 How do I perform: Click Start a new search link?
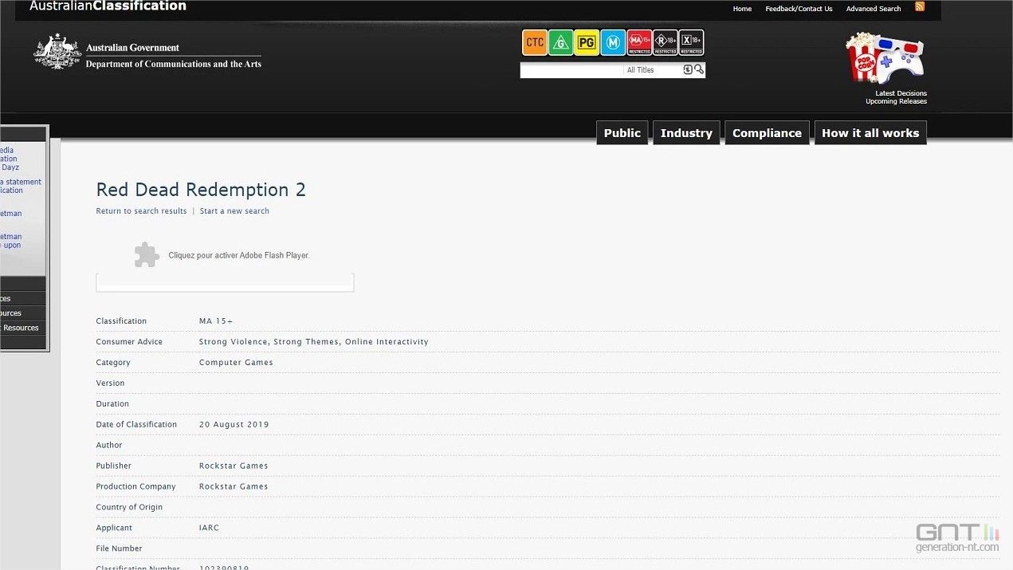(234, 211)
